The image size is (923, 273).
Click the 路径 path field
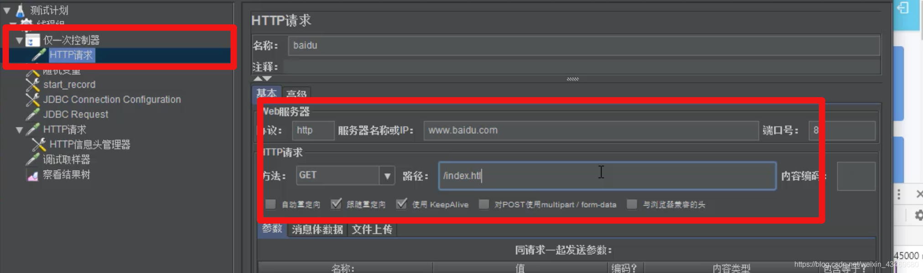point(607,176)
